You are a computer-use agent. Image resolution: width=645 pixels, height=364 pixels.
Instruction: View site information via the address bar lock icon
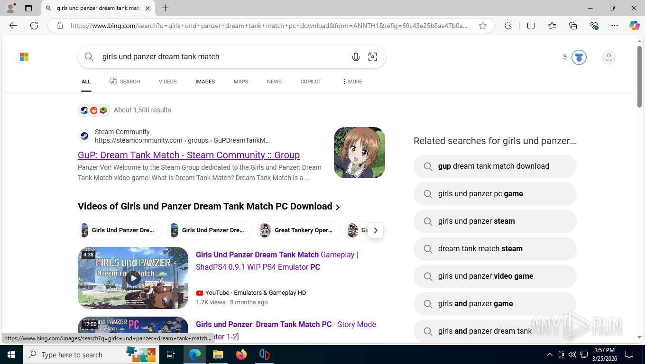pos(60,26)
